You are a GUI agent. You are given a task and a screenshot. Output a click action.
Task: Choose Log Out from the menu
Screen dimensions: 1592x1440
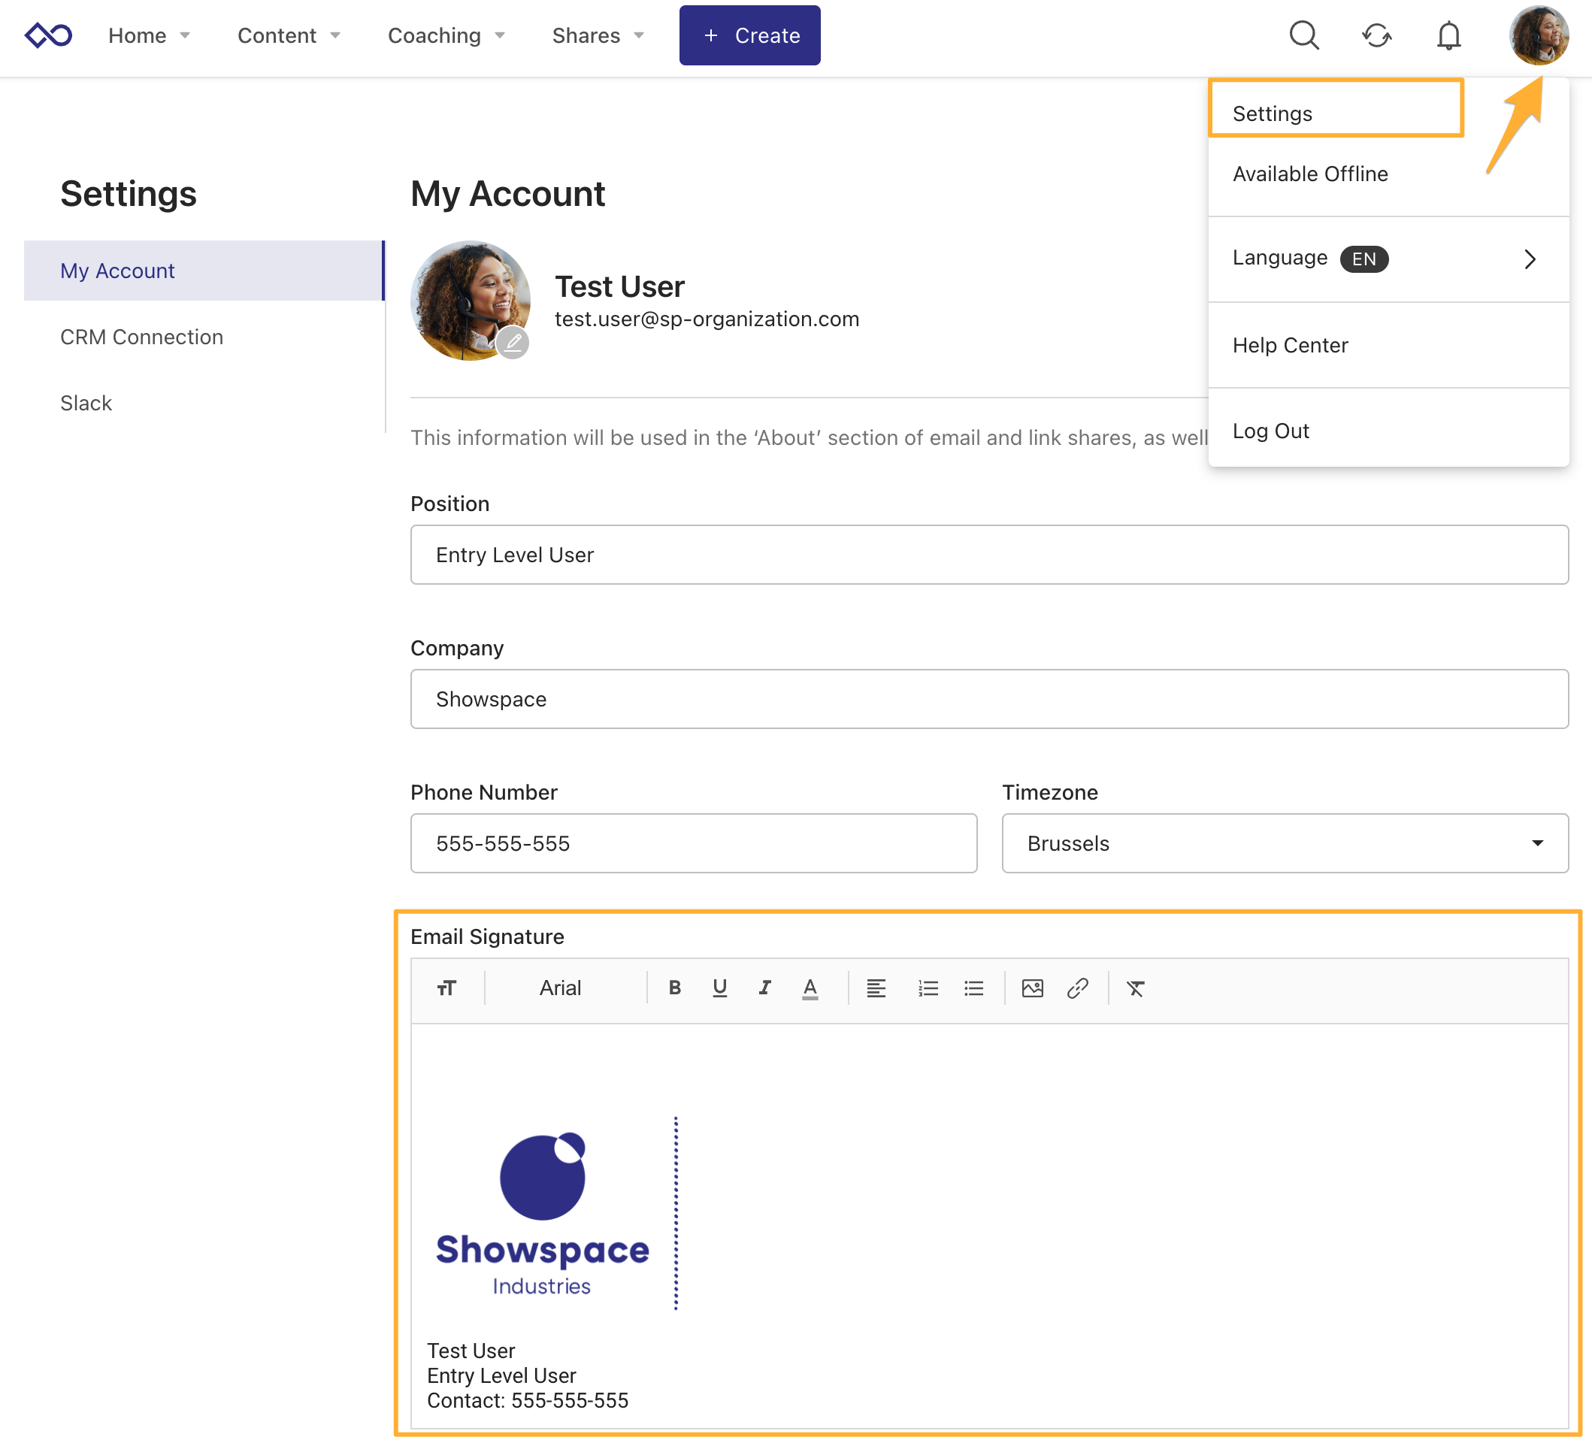pos(1270,431)
